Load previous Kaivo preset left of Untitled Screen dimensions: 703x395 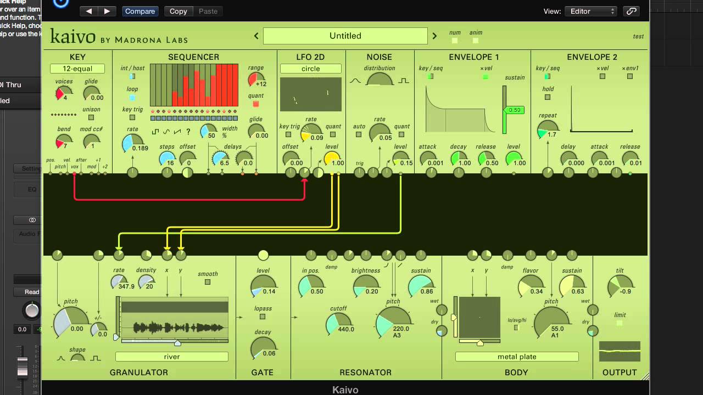[256, 36]
